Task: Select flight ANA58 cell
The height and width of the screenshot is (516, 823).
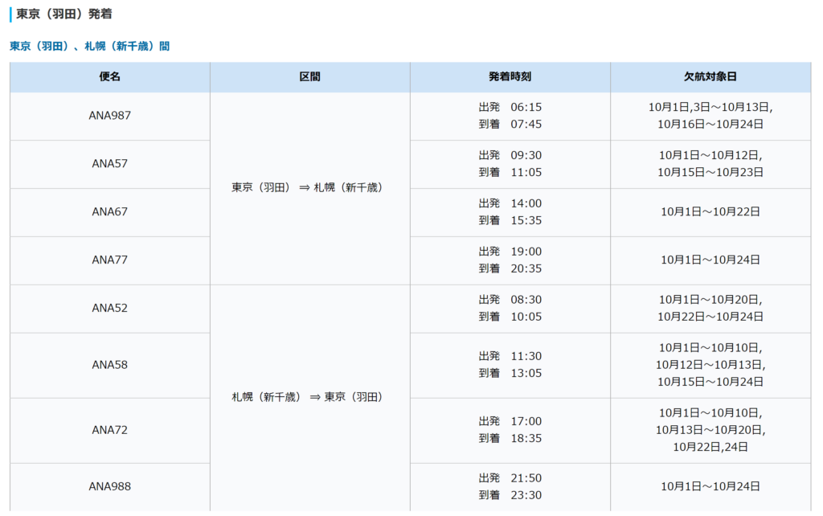Action: click(109, 366)
